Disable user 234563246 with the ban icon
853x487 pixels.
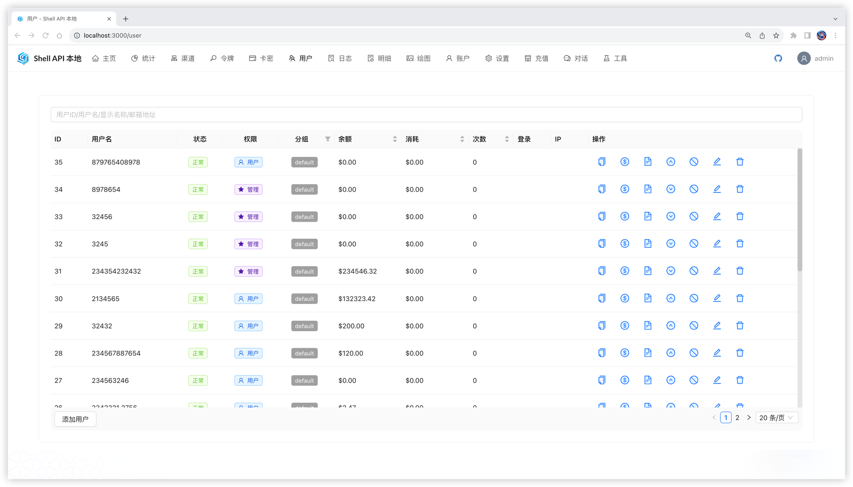pos(694,380)
